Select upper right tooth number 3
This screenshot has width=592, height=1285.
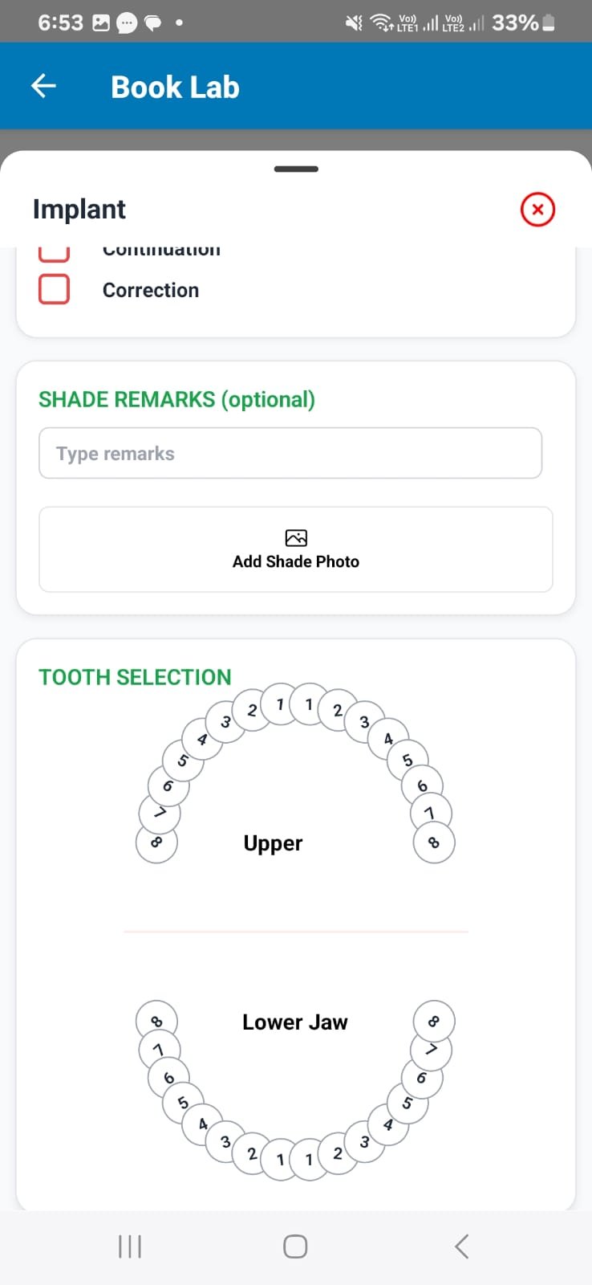364,721
